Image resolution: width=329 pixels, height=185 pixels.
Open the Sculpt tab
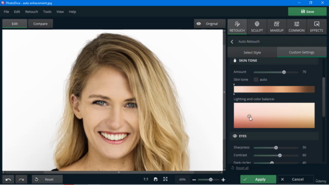pyautogui.click(x=257, y=27)
